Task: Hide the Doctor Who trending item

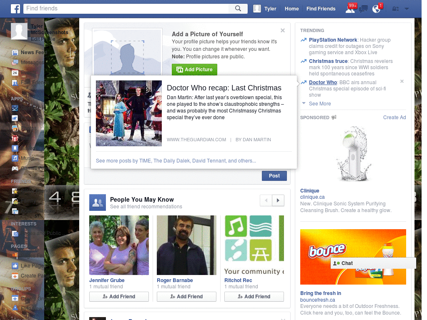Action: (x=402, y=81)
